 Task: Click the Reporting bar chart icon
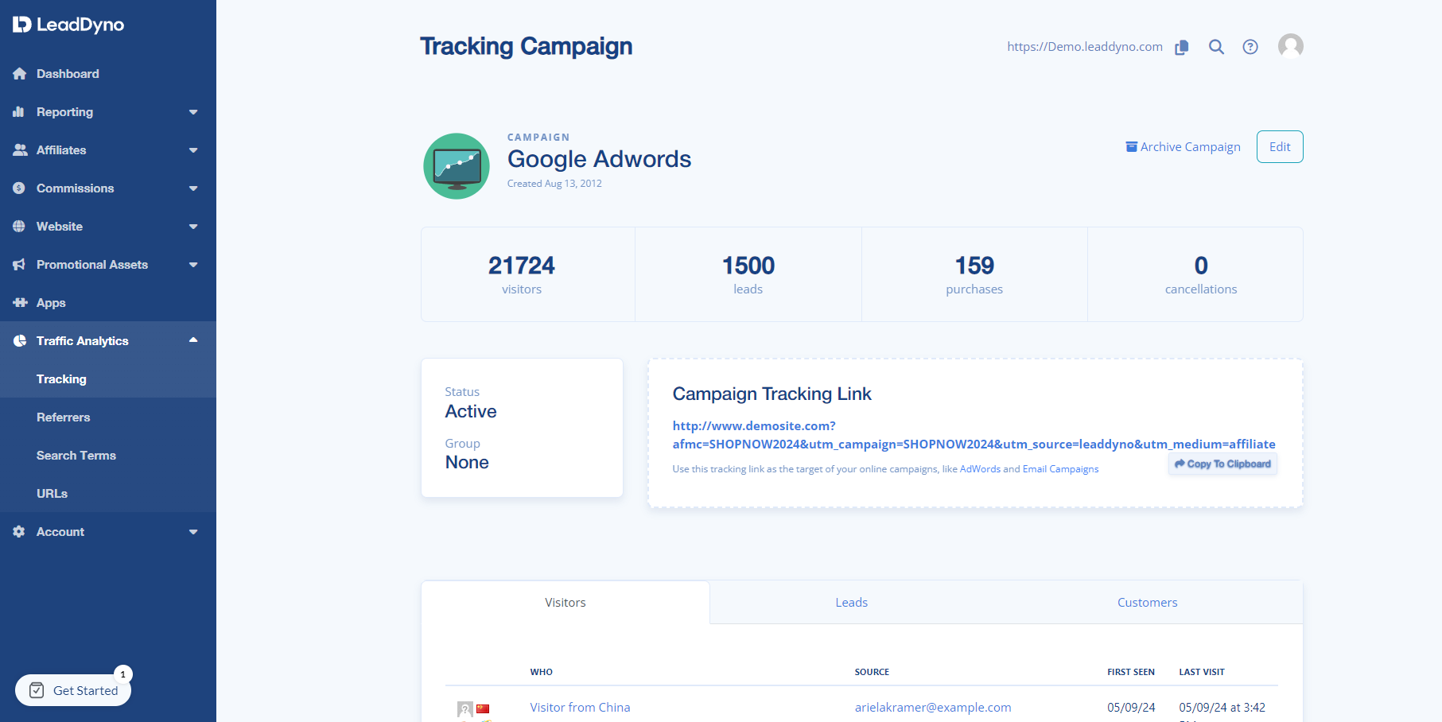tap(19, 112)
